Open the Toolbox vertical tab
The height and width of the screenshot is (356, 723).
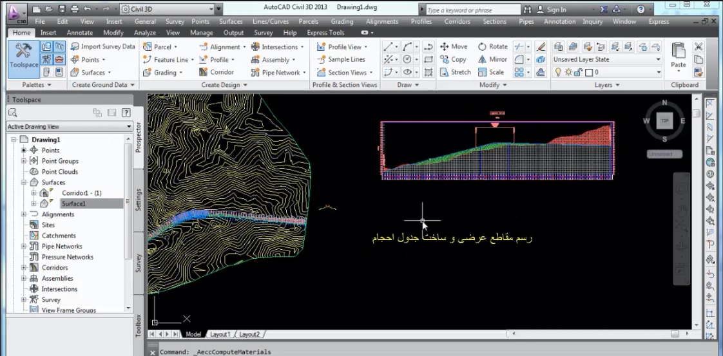pos(139,326)
